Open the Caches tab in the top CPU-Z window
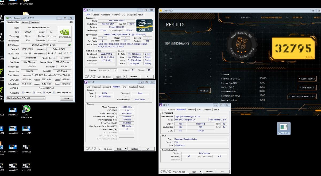 [96, 15]
